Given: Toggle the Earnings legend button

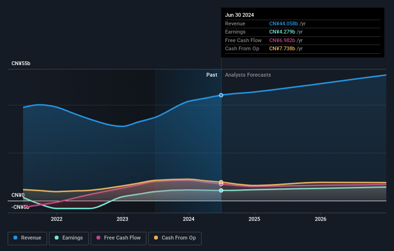Looking at the screenshot, I should click(x=69, y=238).
